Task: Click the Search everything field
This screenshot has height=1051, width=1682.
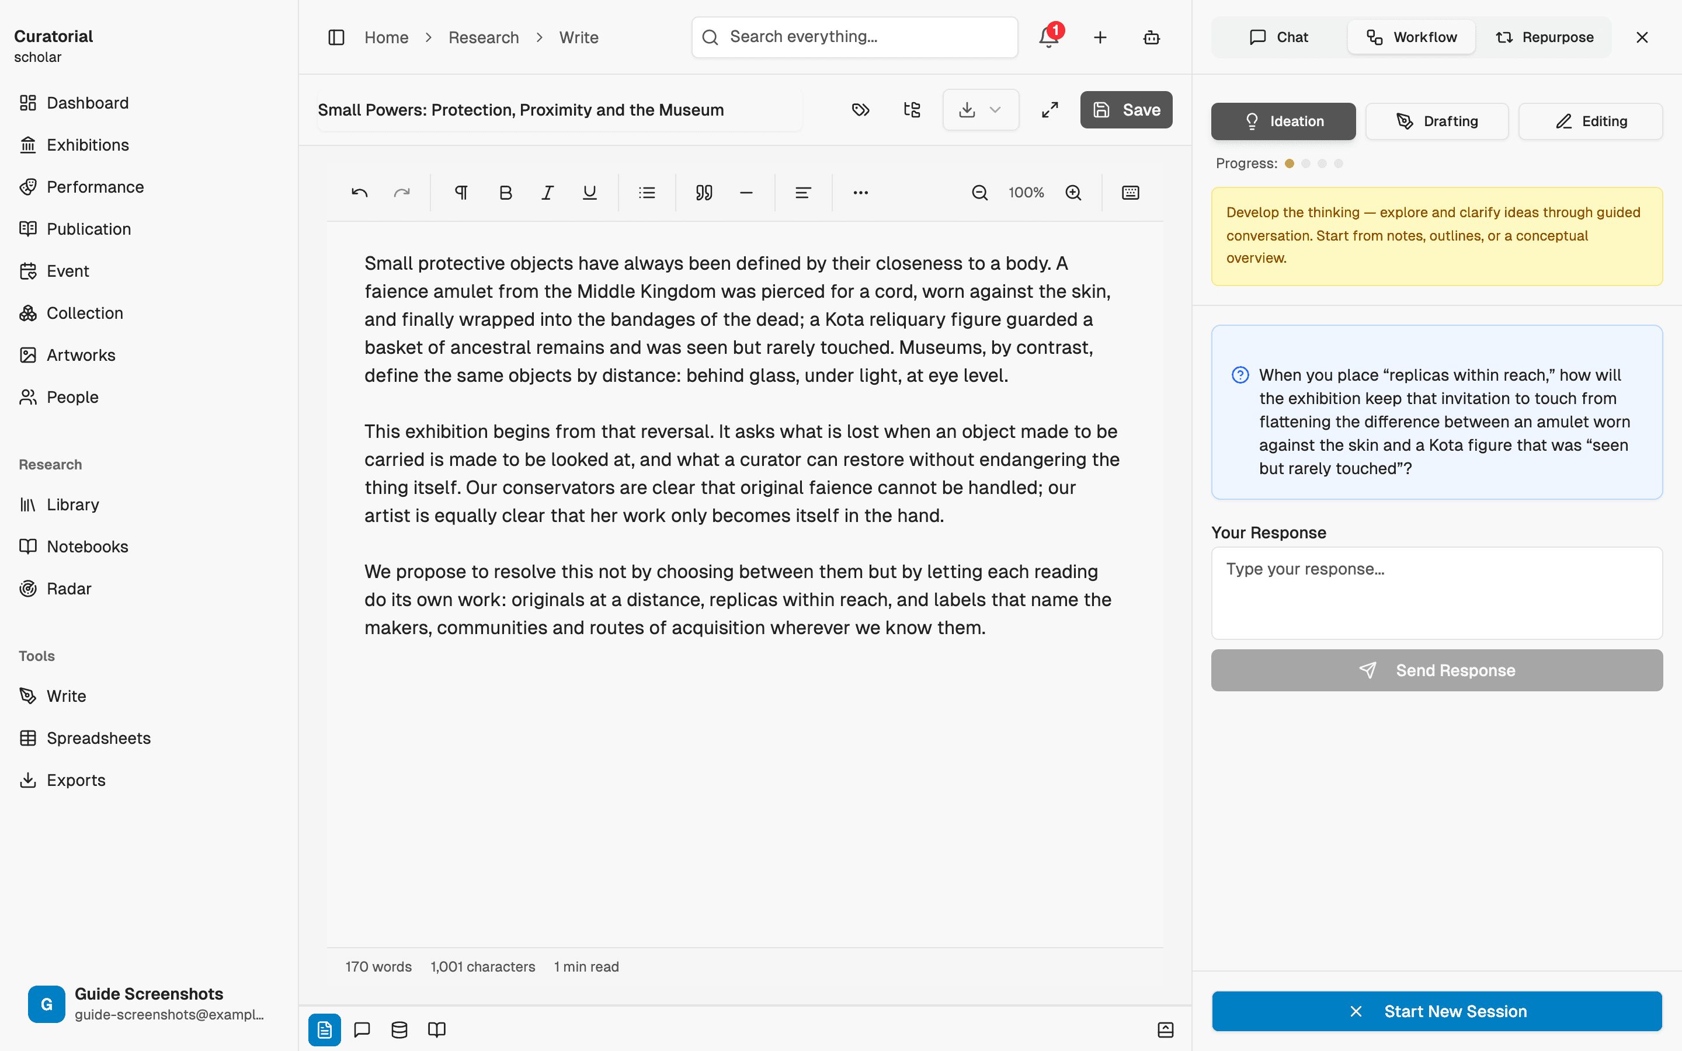Action: coord(854,37)
